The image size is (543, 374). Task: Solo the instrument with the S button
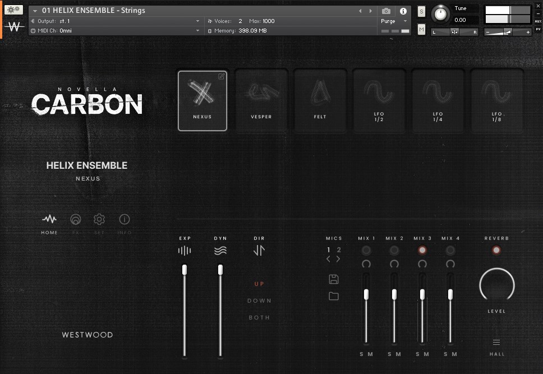pyautogui.click(x=421, y=11)
